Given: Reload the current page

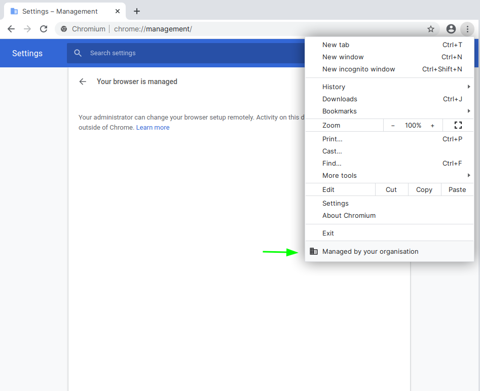Looking at the screenshot, I should pos(43,29).
